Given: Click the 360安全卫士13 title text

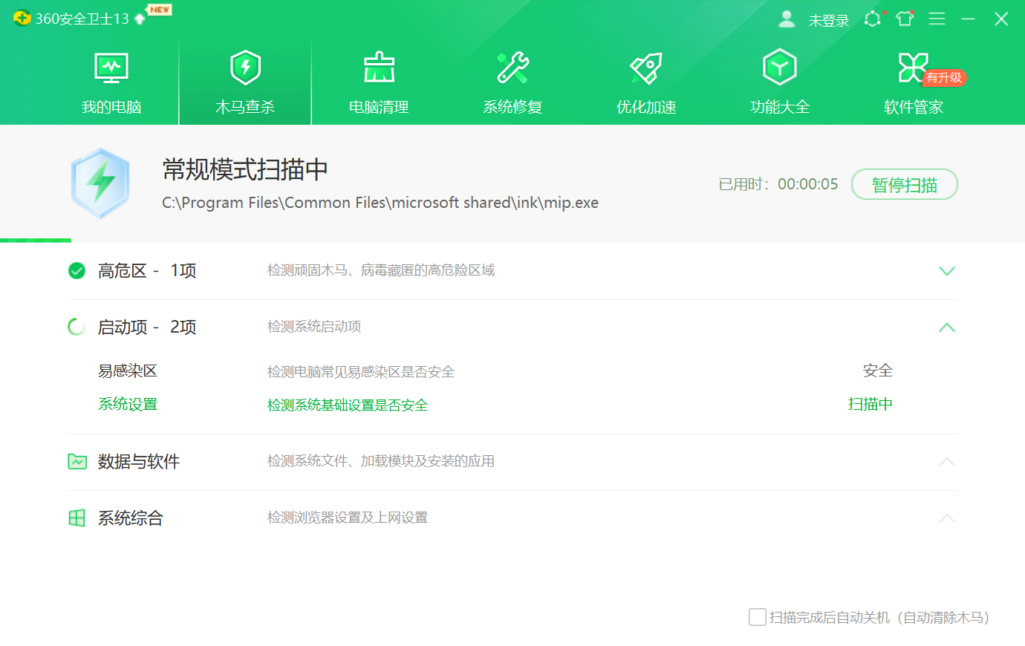Looking at the screenshot, I should [82, 19].
